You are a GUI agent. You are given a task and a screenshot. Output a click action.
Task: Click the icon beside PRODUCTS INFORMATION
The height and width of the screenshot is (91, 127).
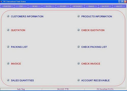click(x=78, y=16)
